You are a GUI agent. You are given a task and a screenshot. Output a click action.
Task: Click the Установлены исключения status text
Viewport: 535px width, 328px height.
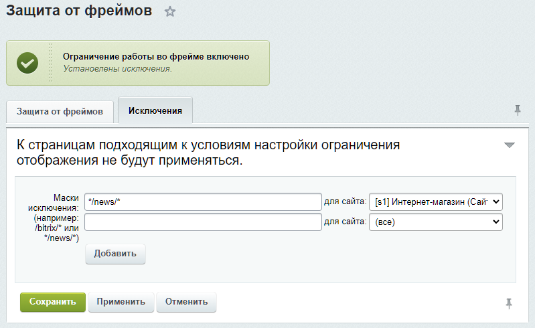click(x=117, y=68)
